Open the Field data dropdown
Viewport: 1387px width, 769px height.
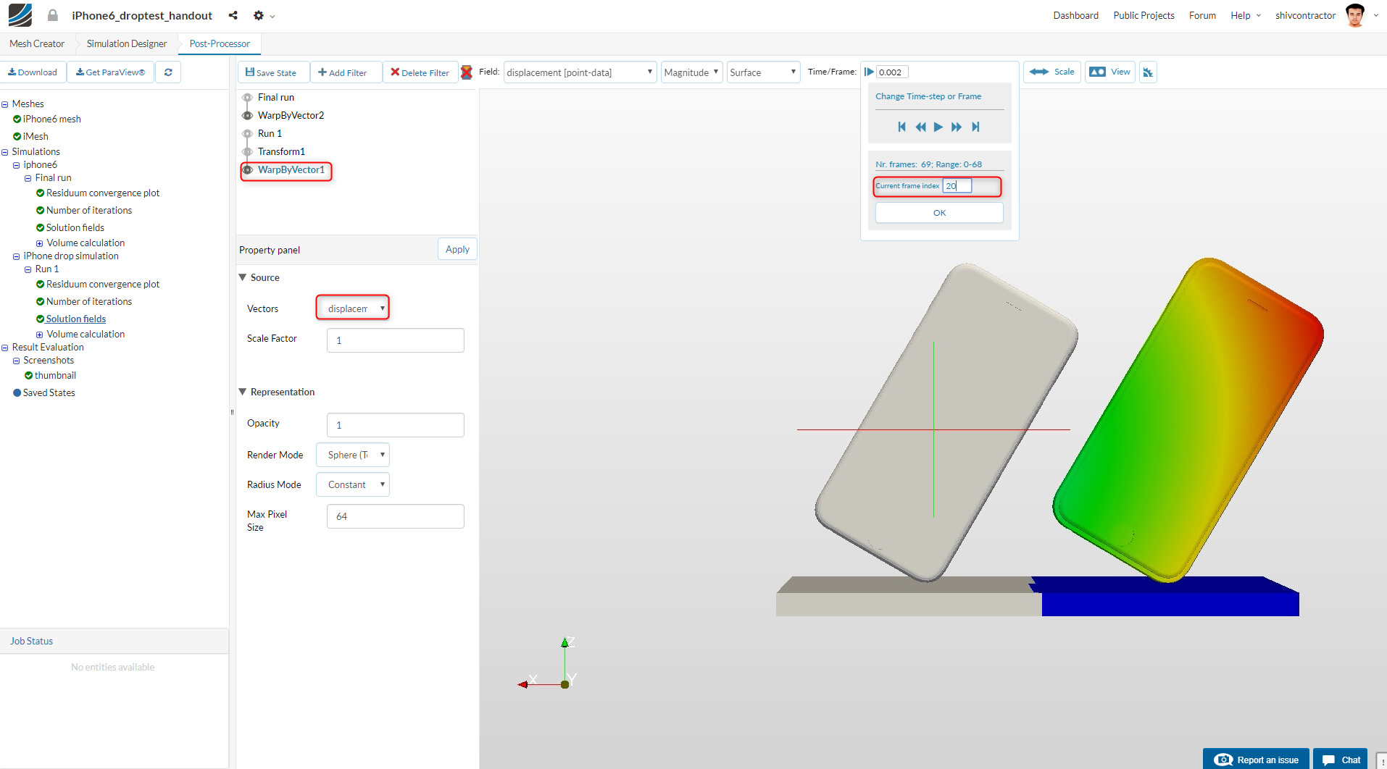(579, 72)
